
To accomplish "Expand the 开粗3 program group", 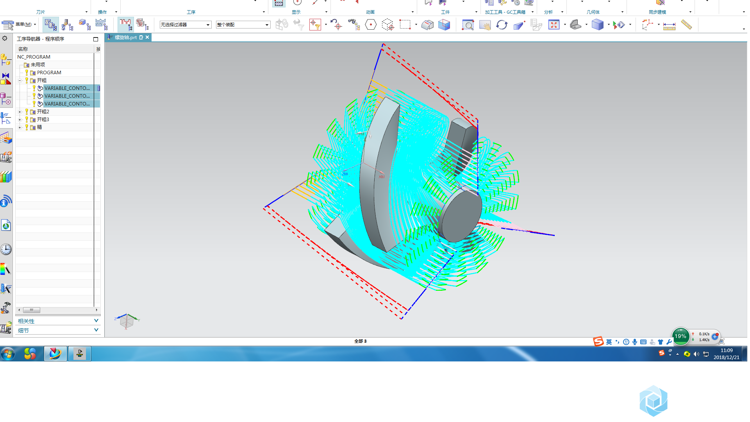I will pyautogui.click(x=20, y=120).
